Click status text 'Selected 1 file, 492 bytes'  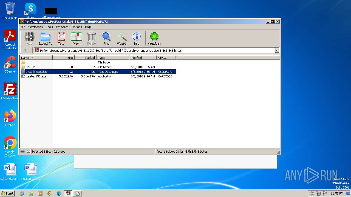[48, 152]
